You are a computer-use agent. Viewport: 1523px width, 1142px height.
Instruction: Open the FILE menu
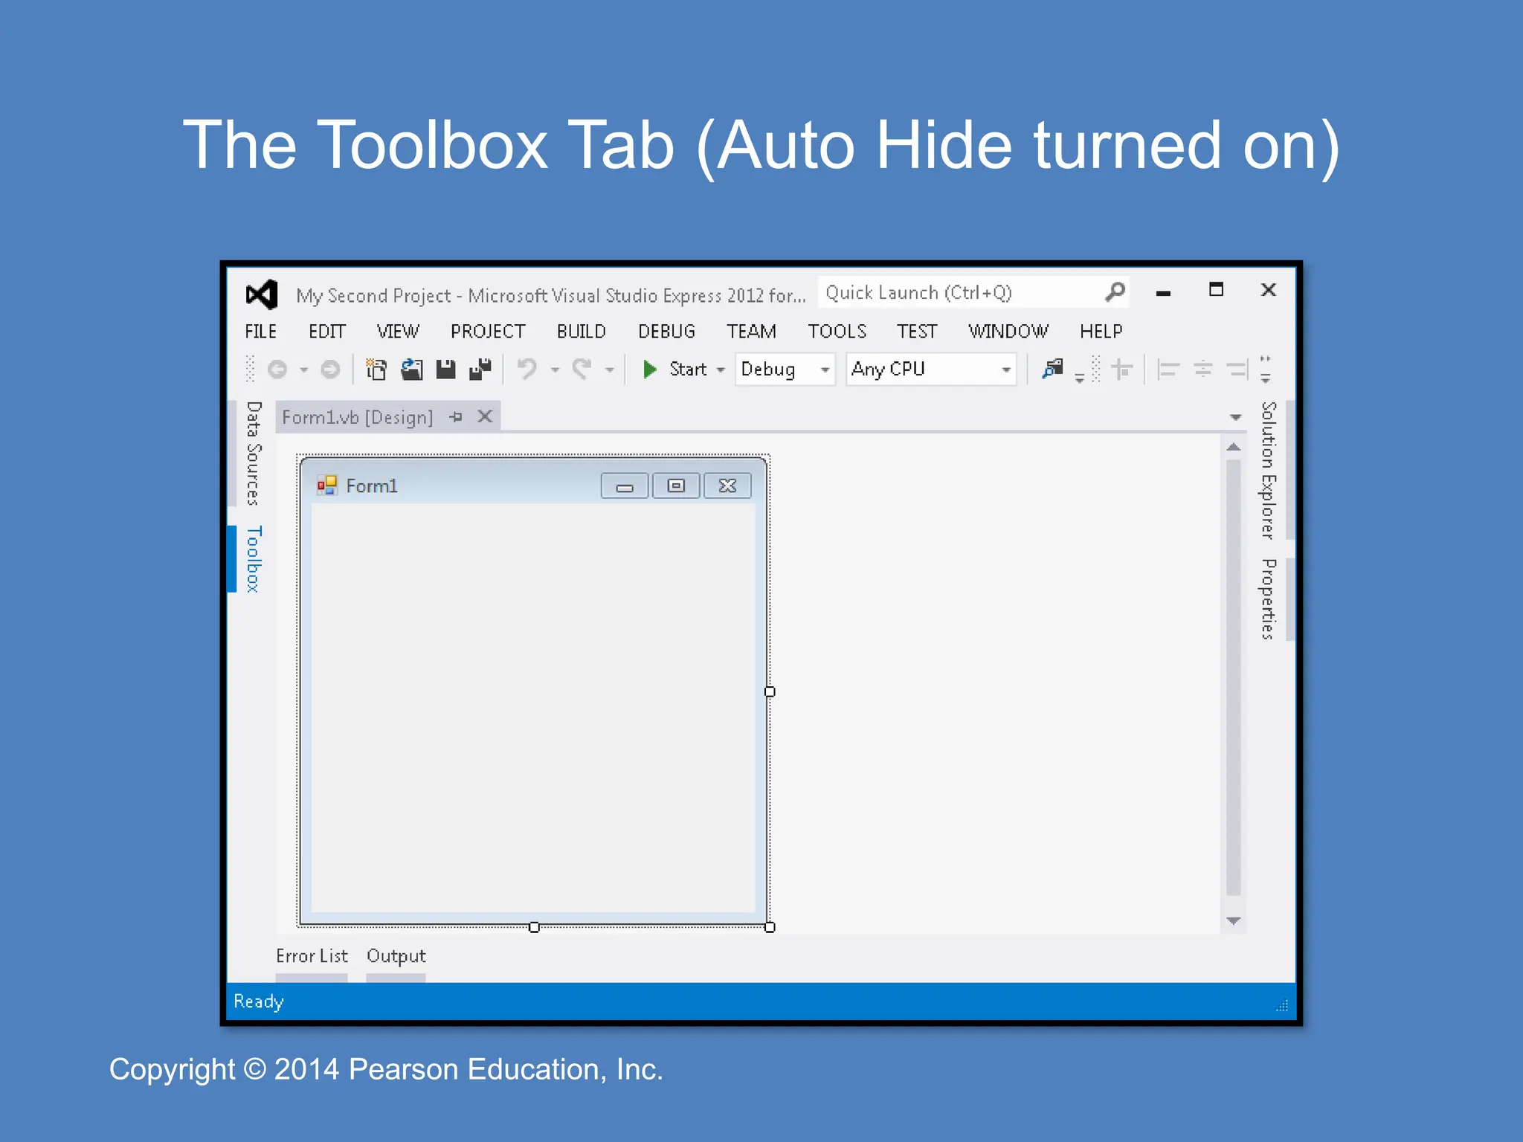pos(260,332)
